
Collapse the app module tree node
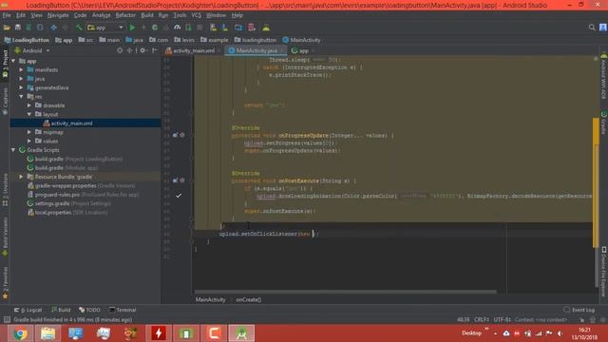coord(13,61)
